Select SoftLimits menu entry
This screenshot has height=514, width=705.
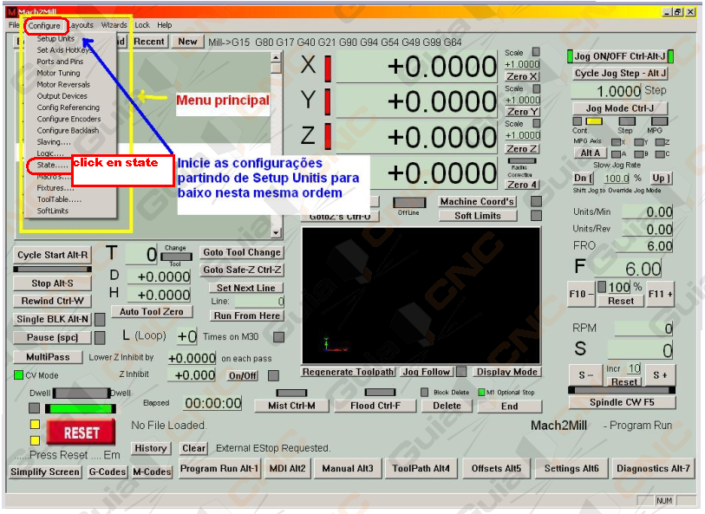pyautogui.click(x=53, y=211)
